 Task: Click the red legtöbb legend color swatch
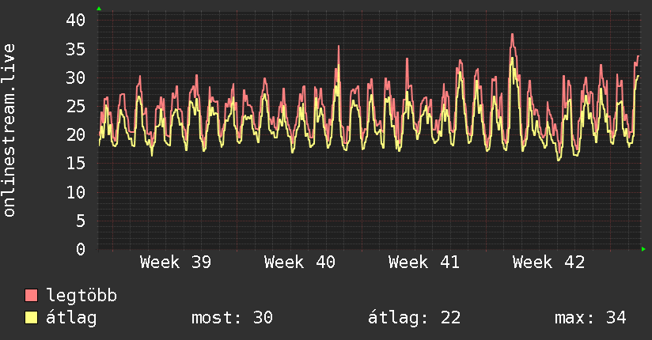coord(32,296)
